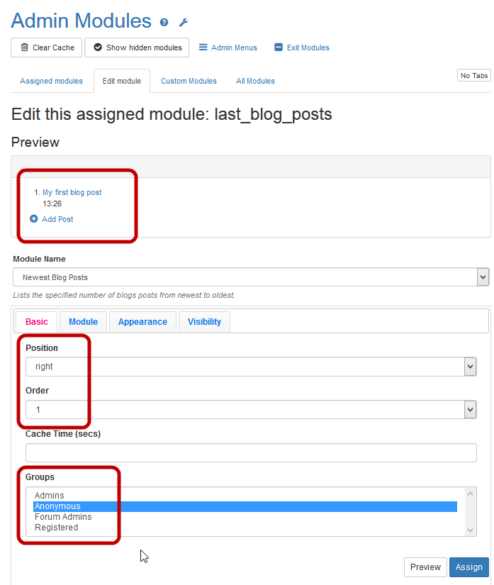Open the Visibility settings tab

[x=204, y=322]
